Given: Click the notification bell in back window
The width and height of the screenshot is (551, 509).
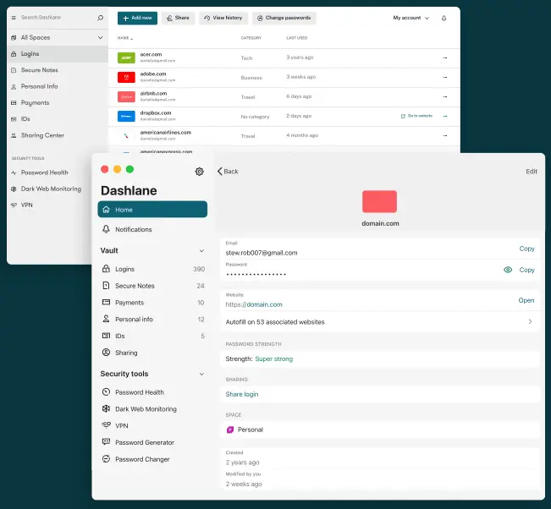Looking at the screenshot, I should tap(444, 18).
